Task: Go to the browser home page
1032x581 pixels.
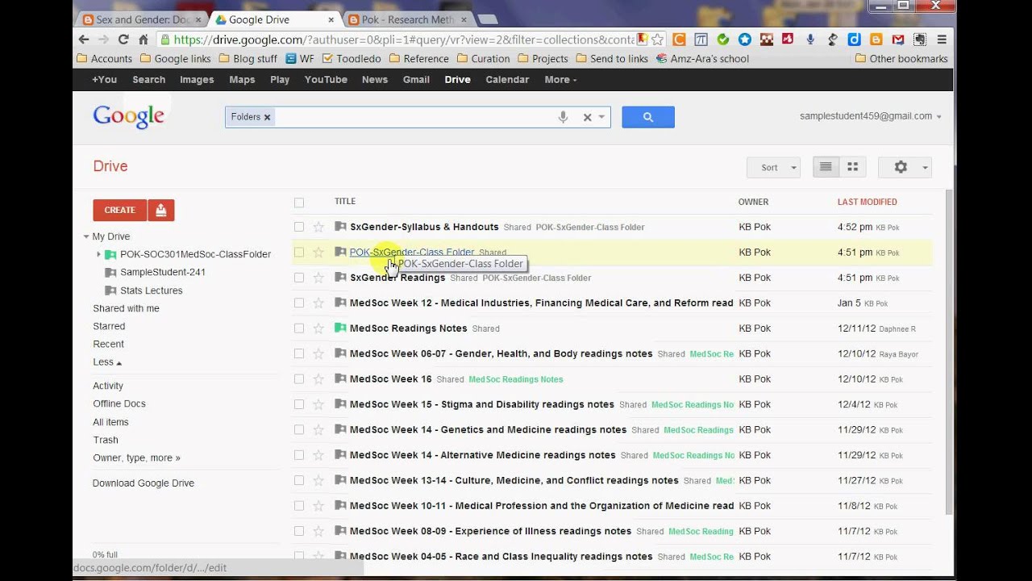Action: [x=144, y=39]
